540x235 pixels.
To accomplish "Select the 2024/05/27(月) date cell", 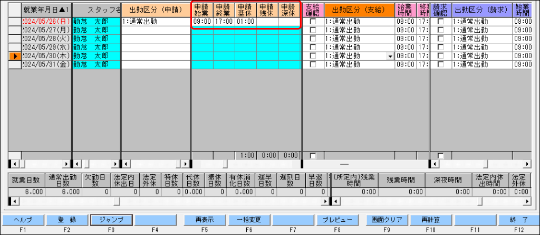I will [x=46, y=30].
